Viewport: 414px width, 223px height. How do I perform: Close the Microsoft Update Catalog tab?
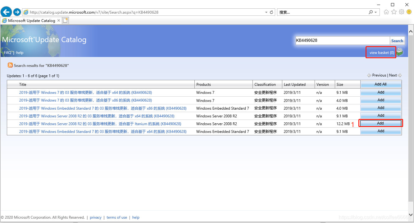59,20
